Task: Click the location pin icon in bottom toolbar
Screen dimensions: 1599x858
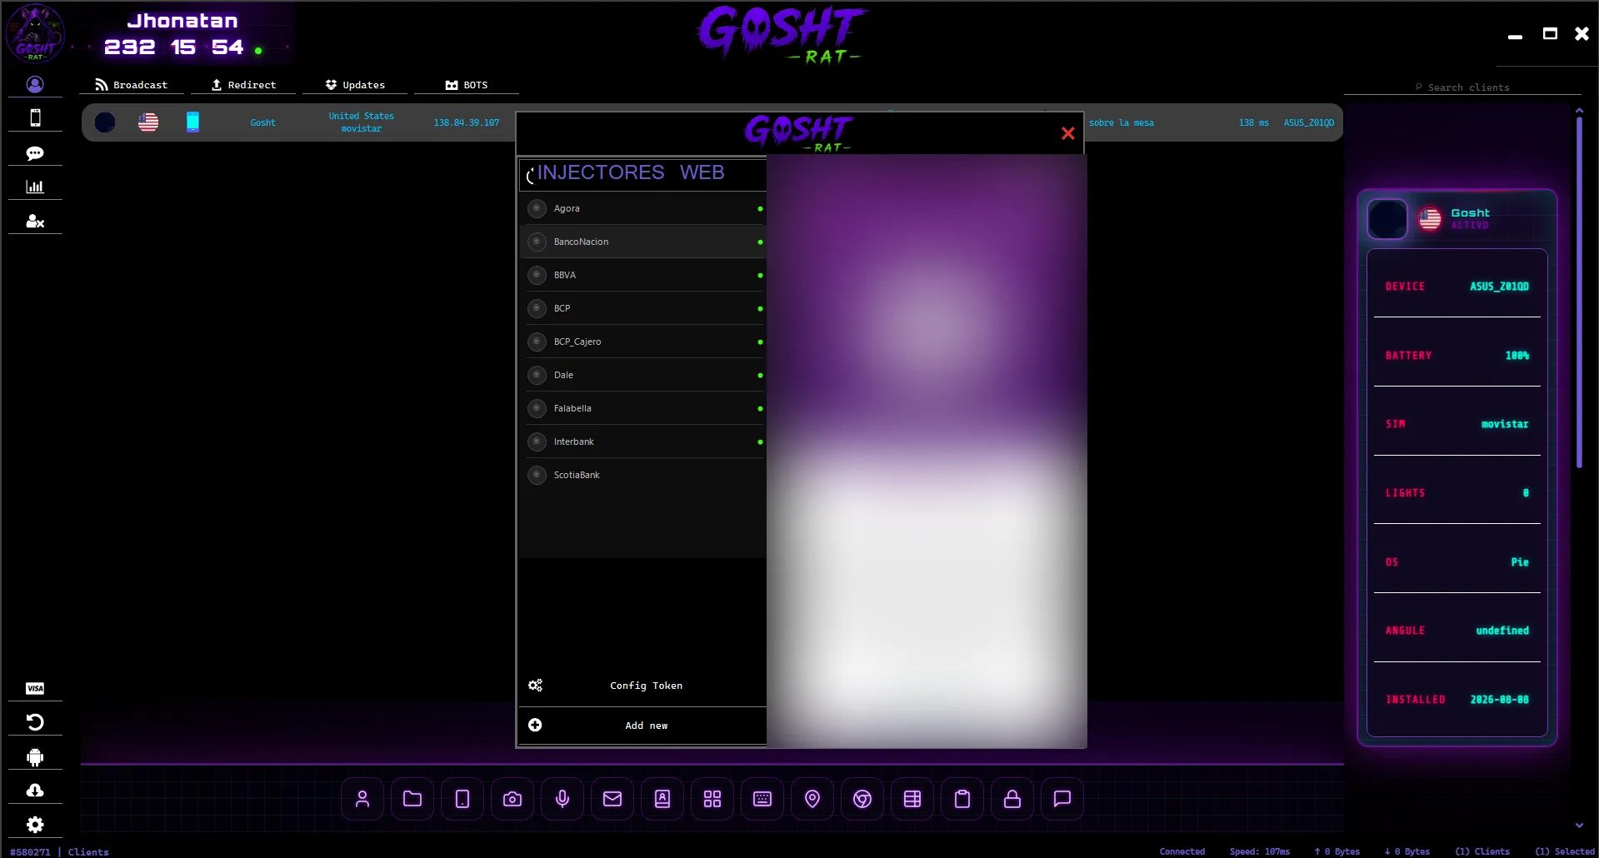Action: click(812, 799)
